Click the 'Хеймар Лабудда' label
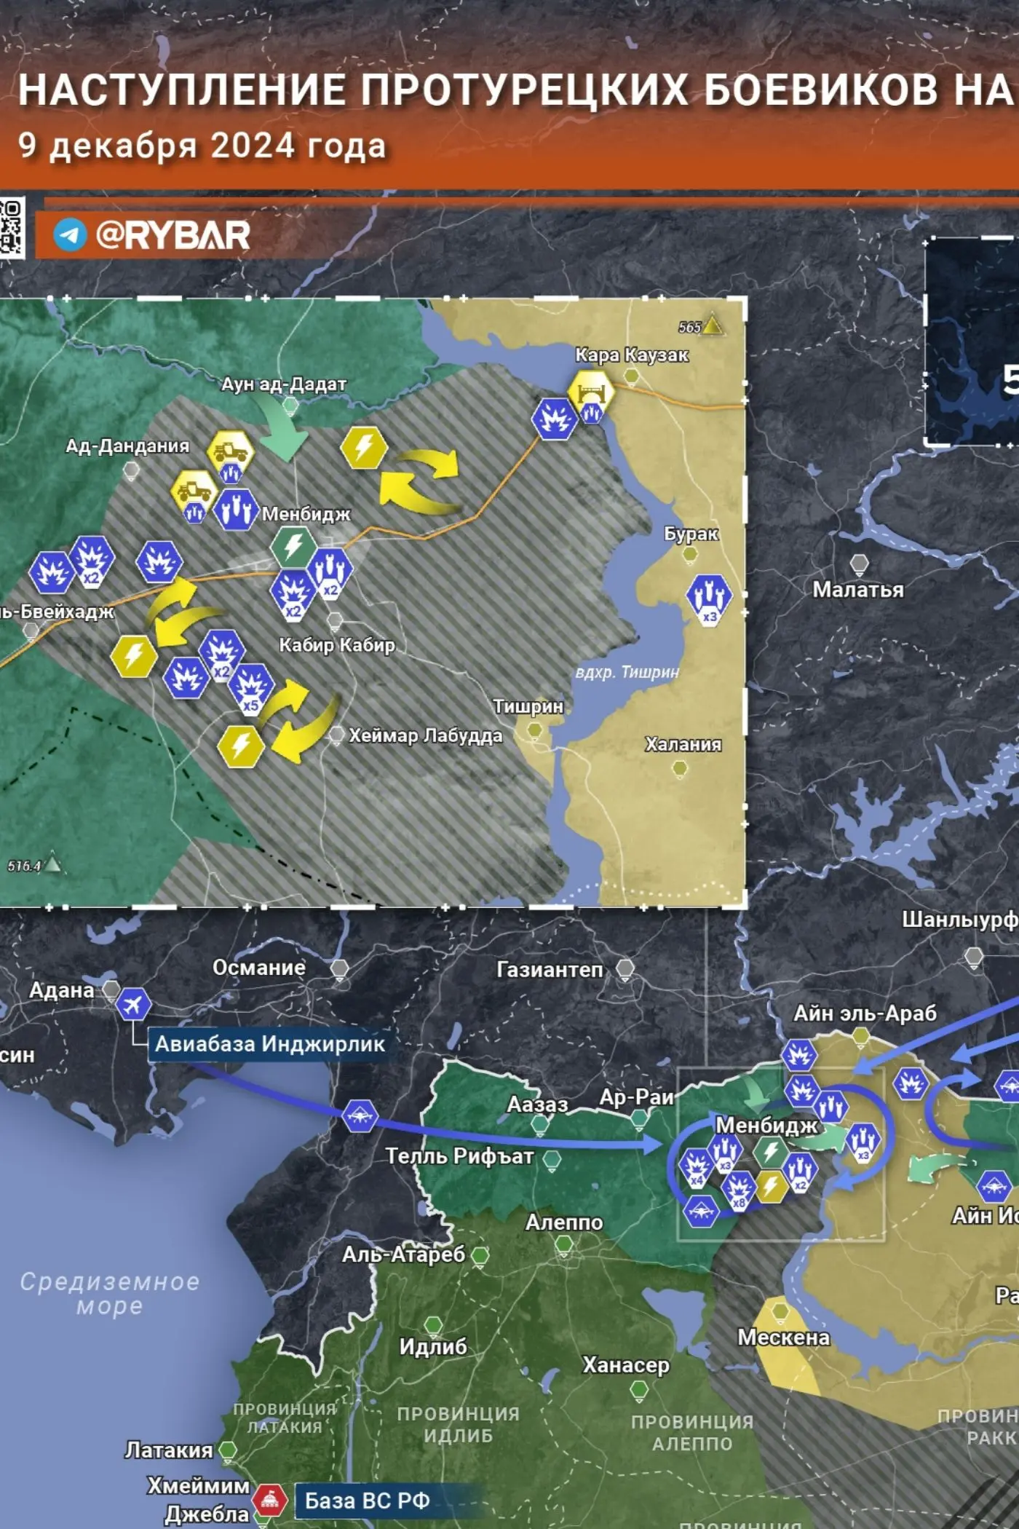The width and height of the screenshot is (1019, 1529). point(426,735)
